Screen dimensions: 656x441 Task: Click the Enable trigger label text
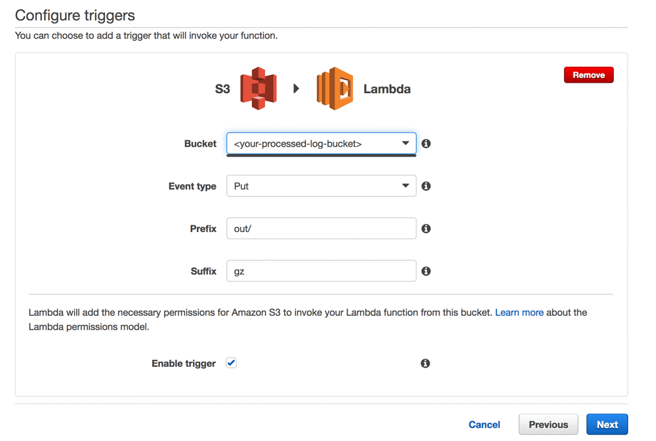184,364
